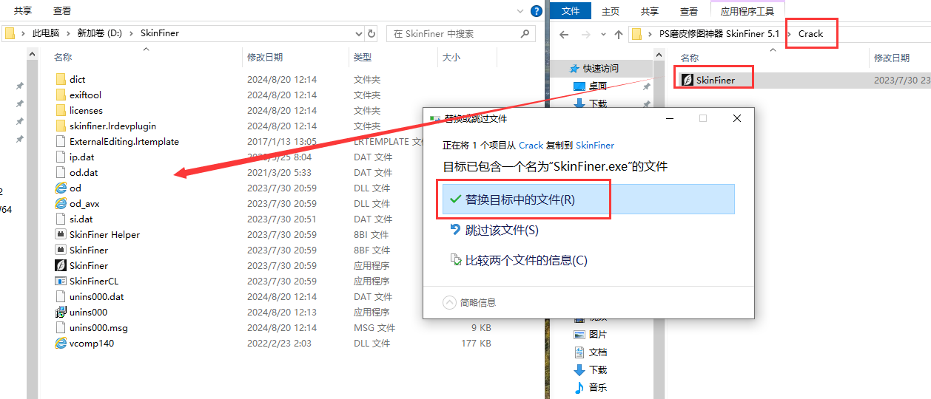The width and height of the screenshot is (931, 399).
Task: Refresh the SkinFiner folder view
Action: coord(372,33)
